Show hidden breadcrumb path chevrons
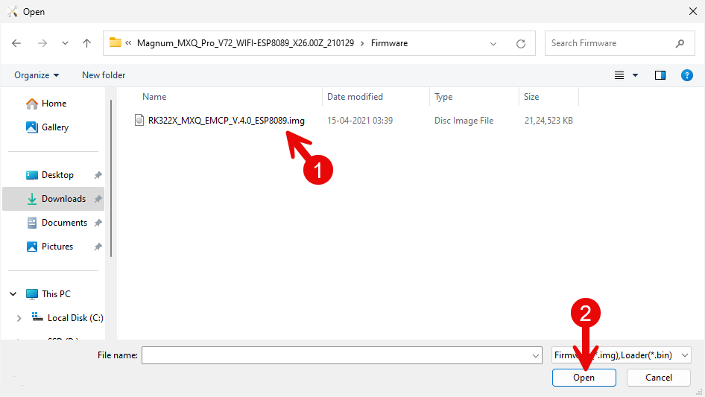Image resolution: width=705 pixels, height=397 pixels. pyautogui.click(x=129, y=43)
